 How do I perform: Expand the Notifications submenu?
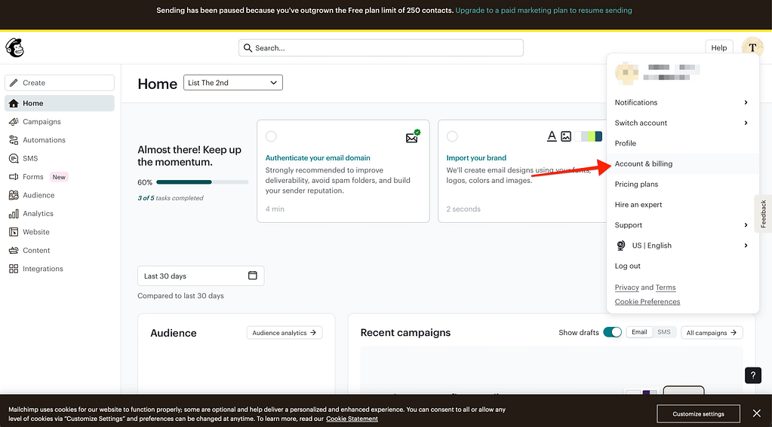(x=681, y=102)
